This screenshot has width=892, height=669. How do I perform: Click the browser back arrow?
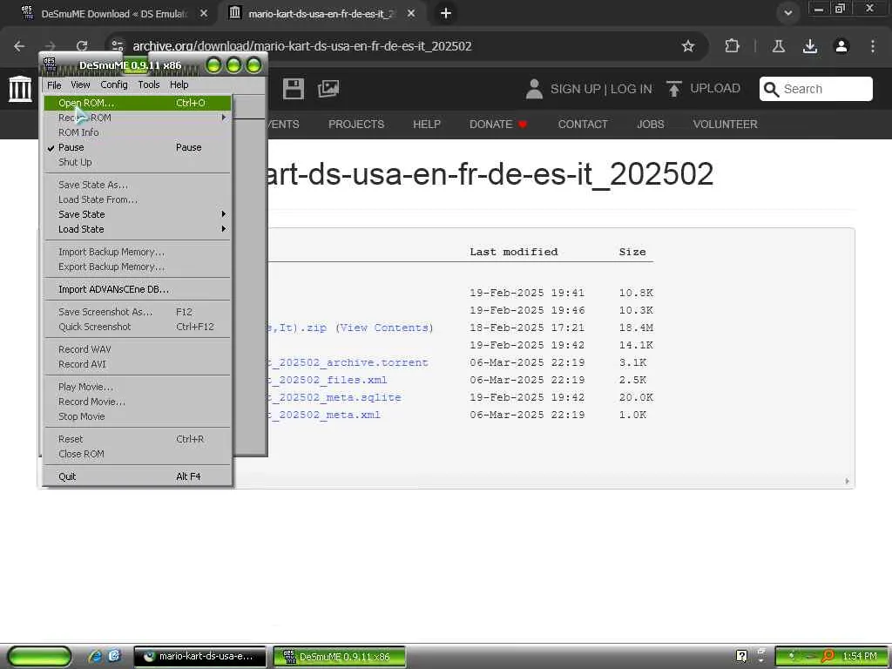click(19, 46)
